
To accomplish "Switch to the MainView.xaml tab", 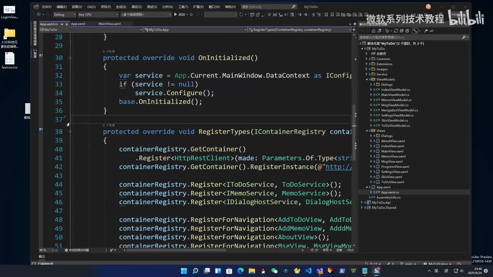I will tap(109, 24).
